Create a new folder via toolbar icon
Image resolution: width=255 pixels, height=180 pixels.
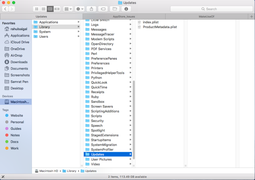tap(115, 9)
